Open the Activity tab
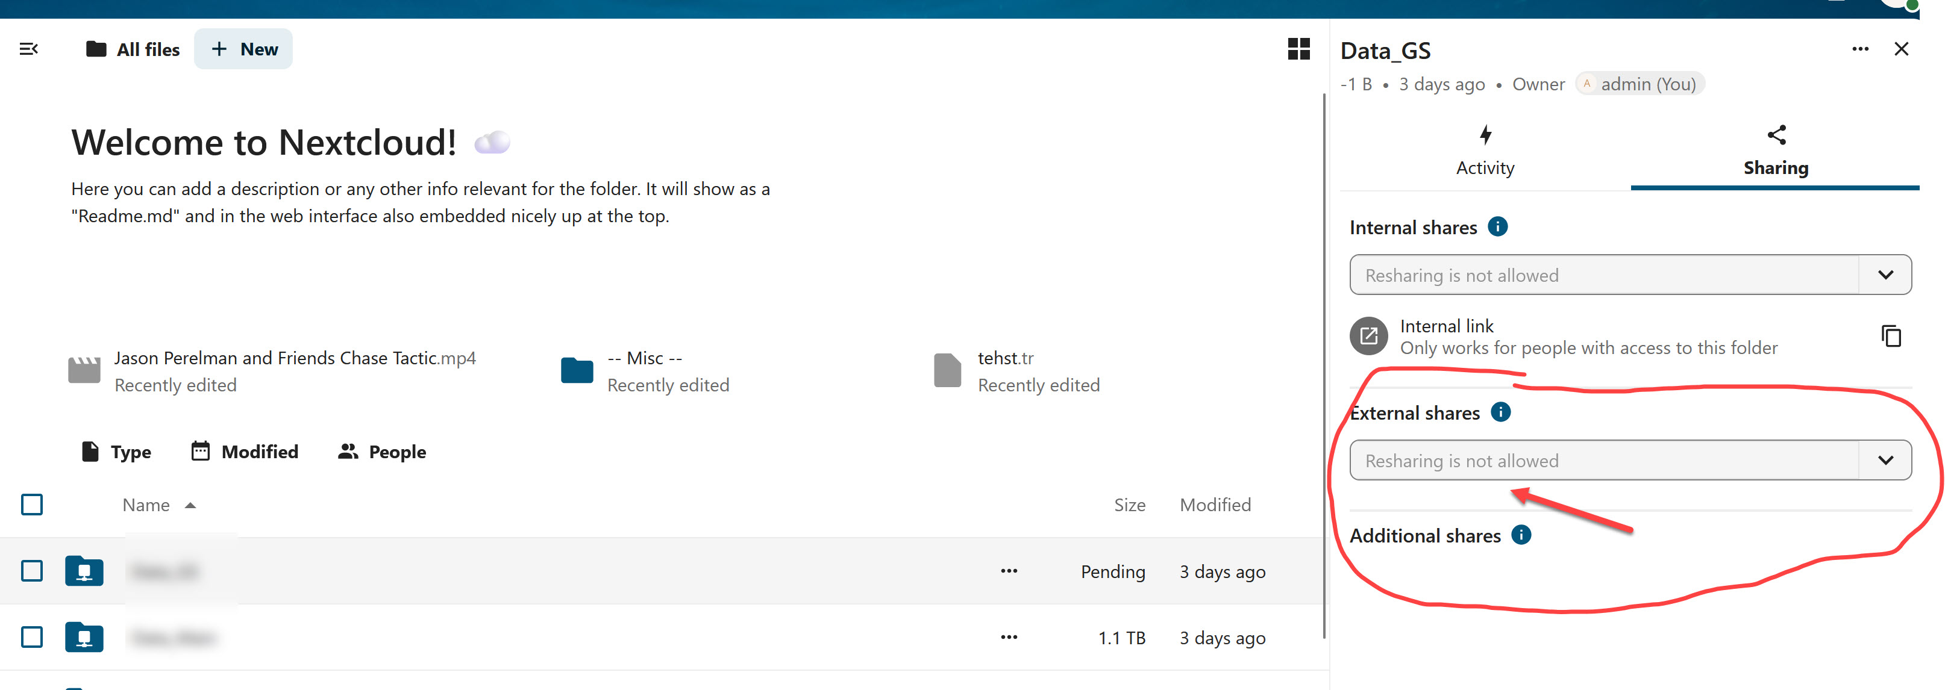Image resolution: width=1945 pixels, height=690 pixels. pos(1485,152)
